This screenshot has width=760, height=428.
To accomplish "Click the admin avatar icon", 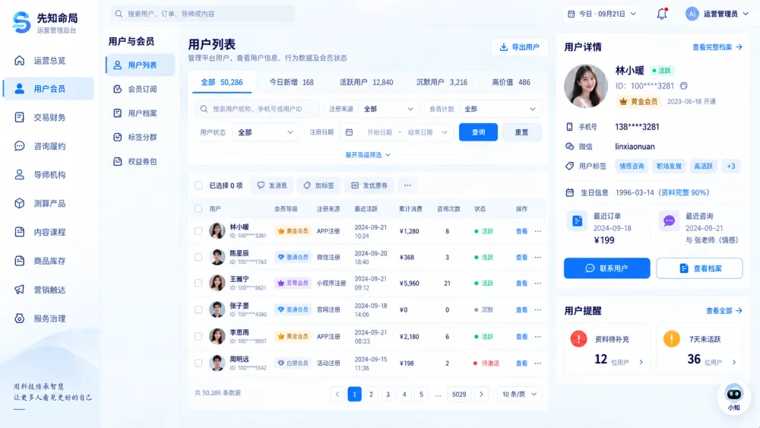I will tap(692, 14).
